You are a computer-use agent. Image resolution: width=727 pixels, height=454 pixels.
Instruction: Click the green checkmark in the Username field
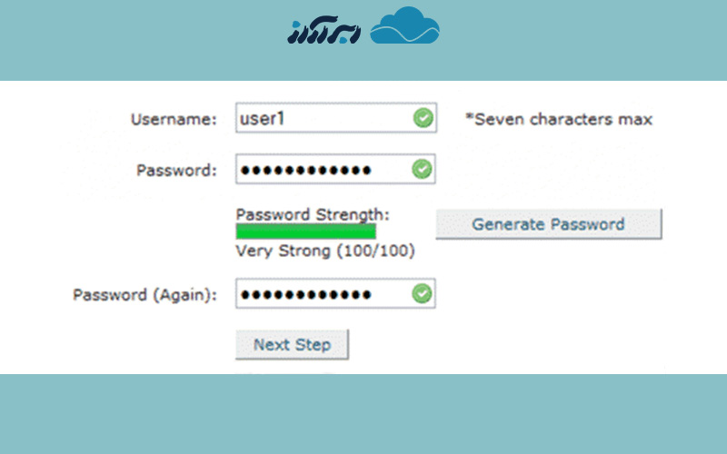[423, 119]
